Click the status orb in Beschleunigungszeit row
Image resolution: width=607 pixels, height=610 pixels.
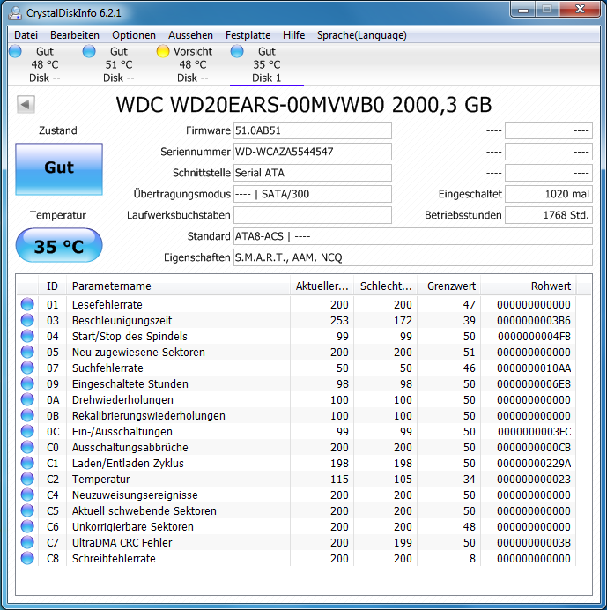(27, 320)
